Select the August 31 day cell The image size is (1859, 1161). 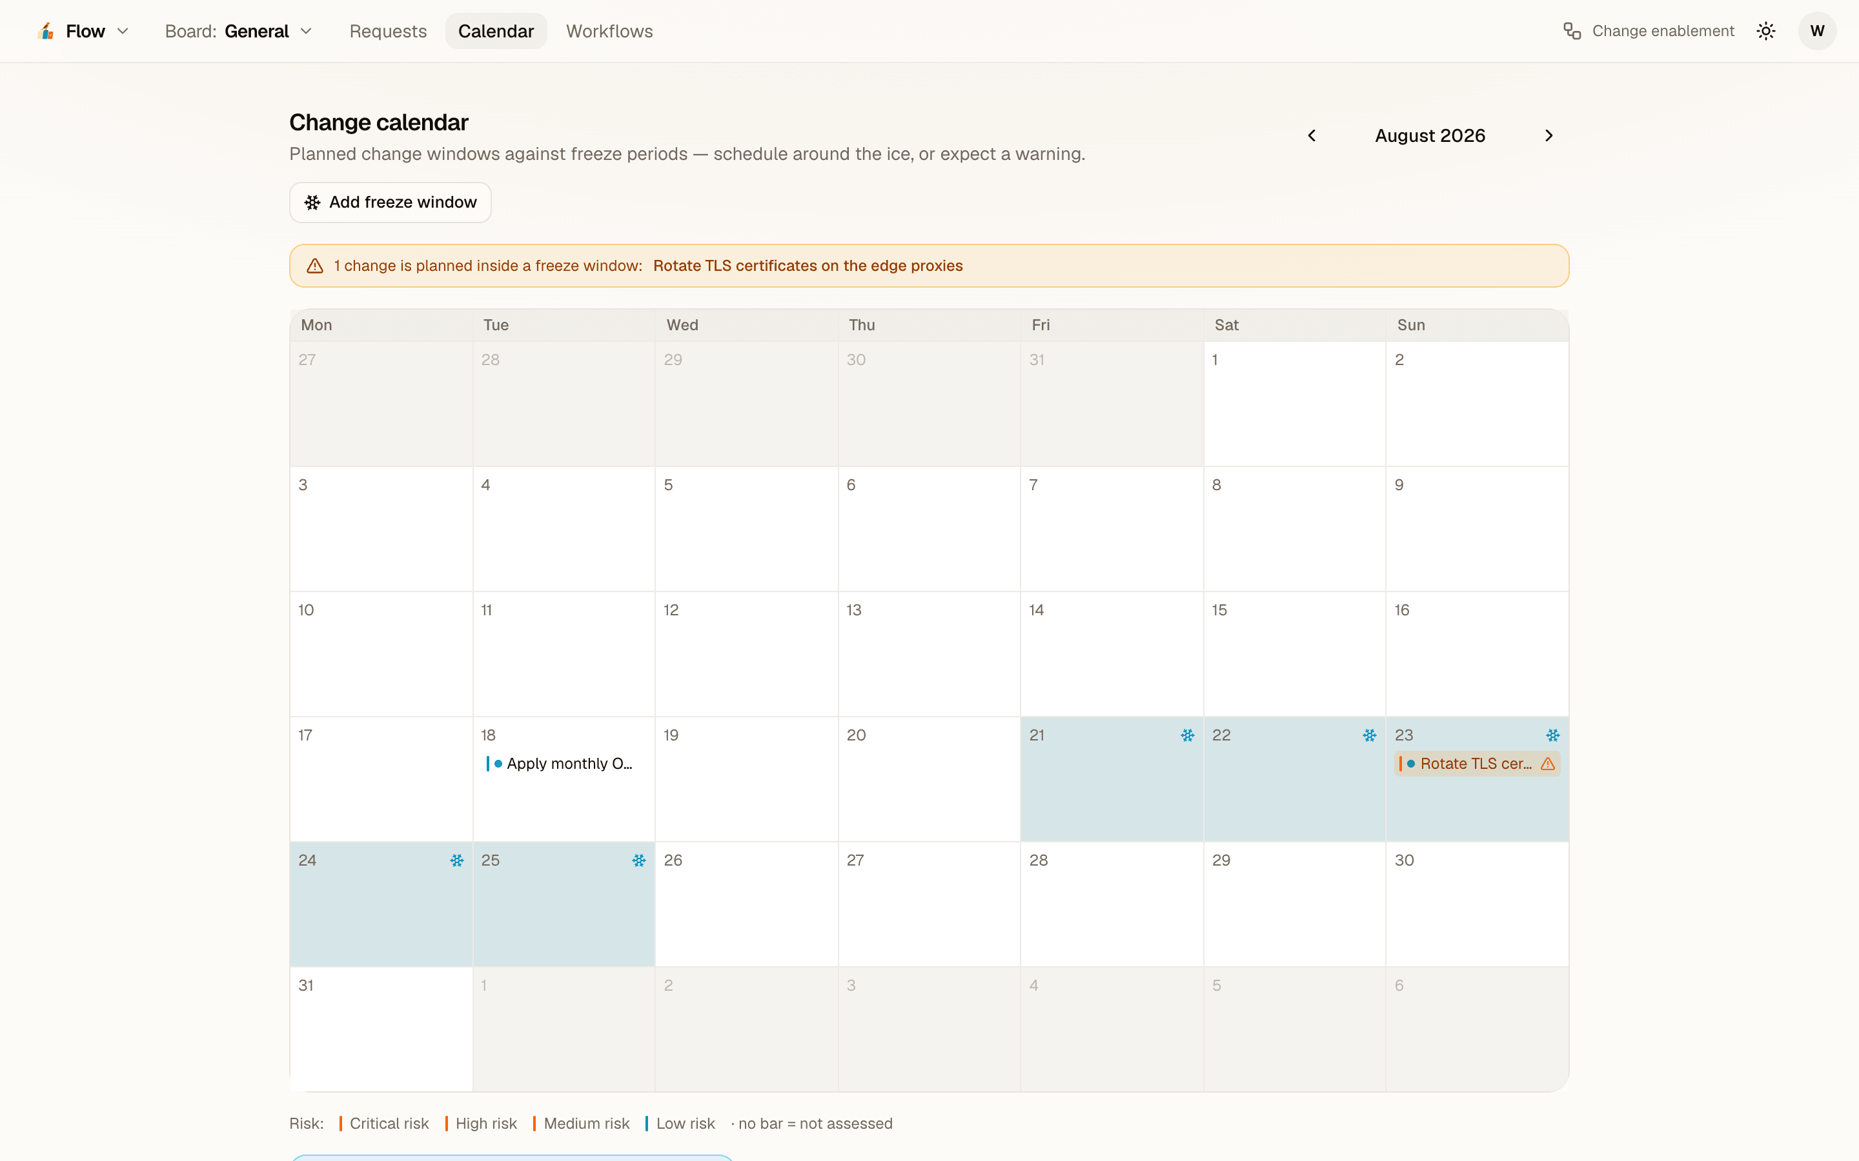pyautogui.click(x=381, y=1029)
